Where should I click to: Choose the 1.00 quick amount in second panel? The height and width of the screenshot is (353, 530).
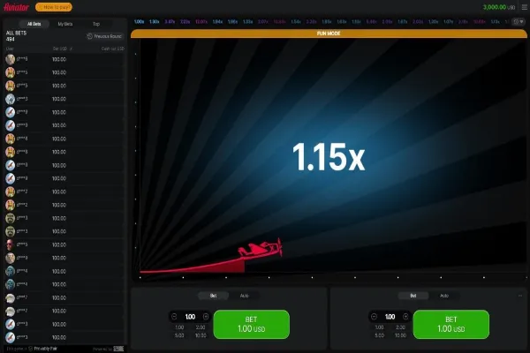[x=379, y=327]
